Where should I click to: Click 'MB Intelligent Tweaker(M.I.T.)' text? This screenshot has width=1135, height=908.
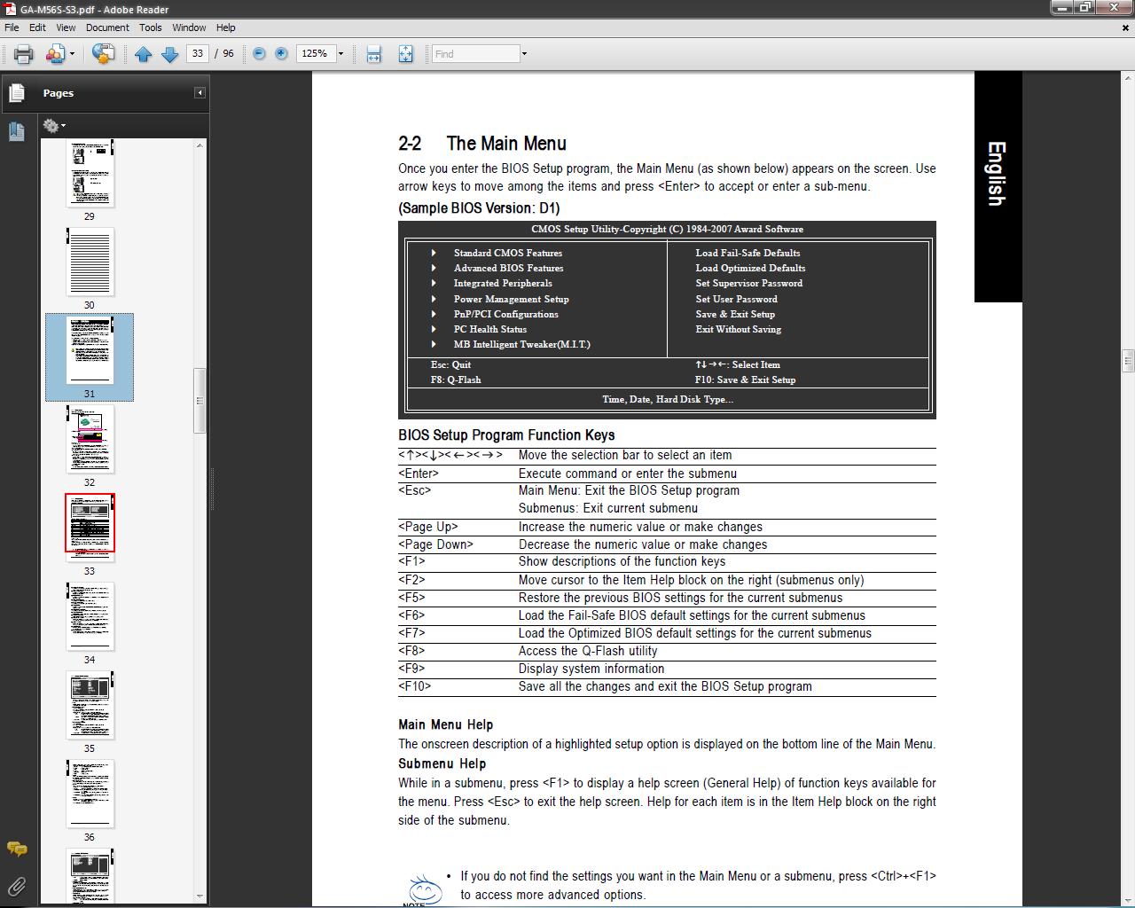(x=521, y=344)
